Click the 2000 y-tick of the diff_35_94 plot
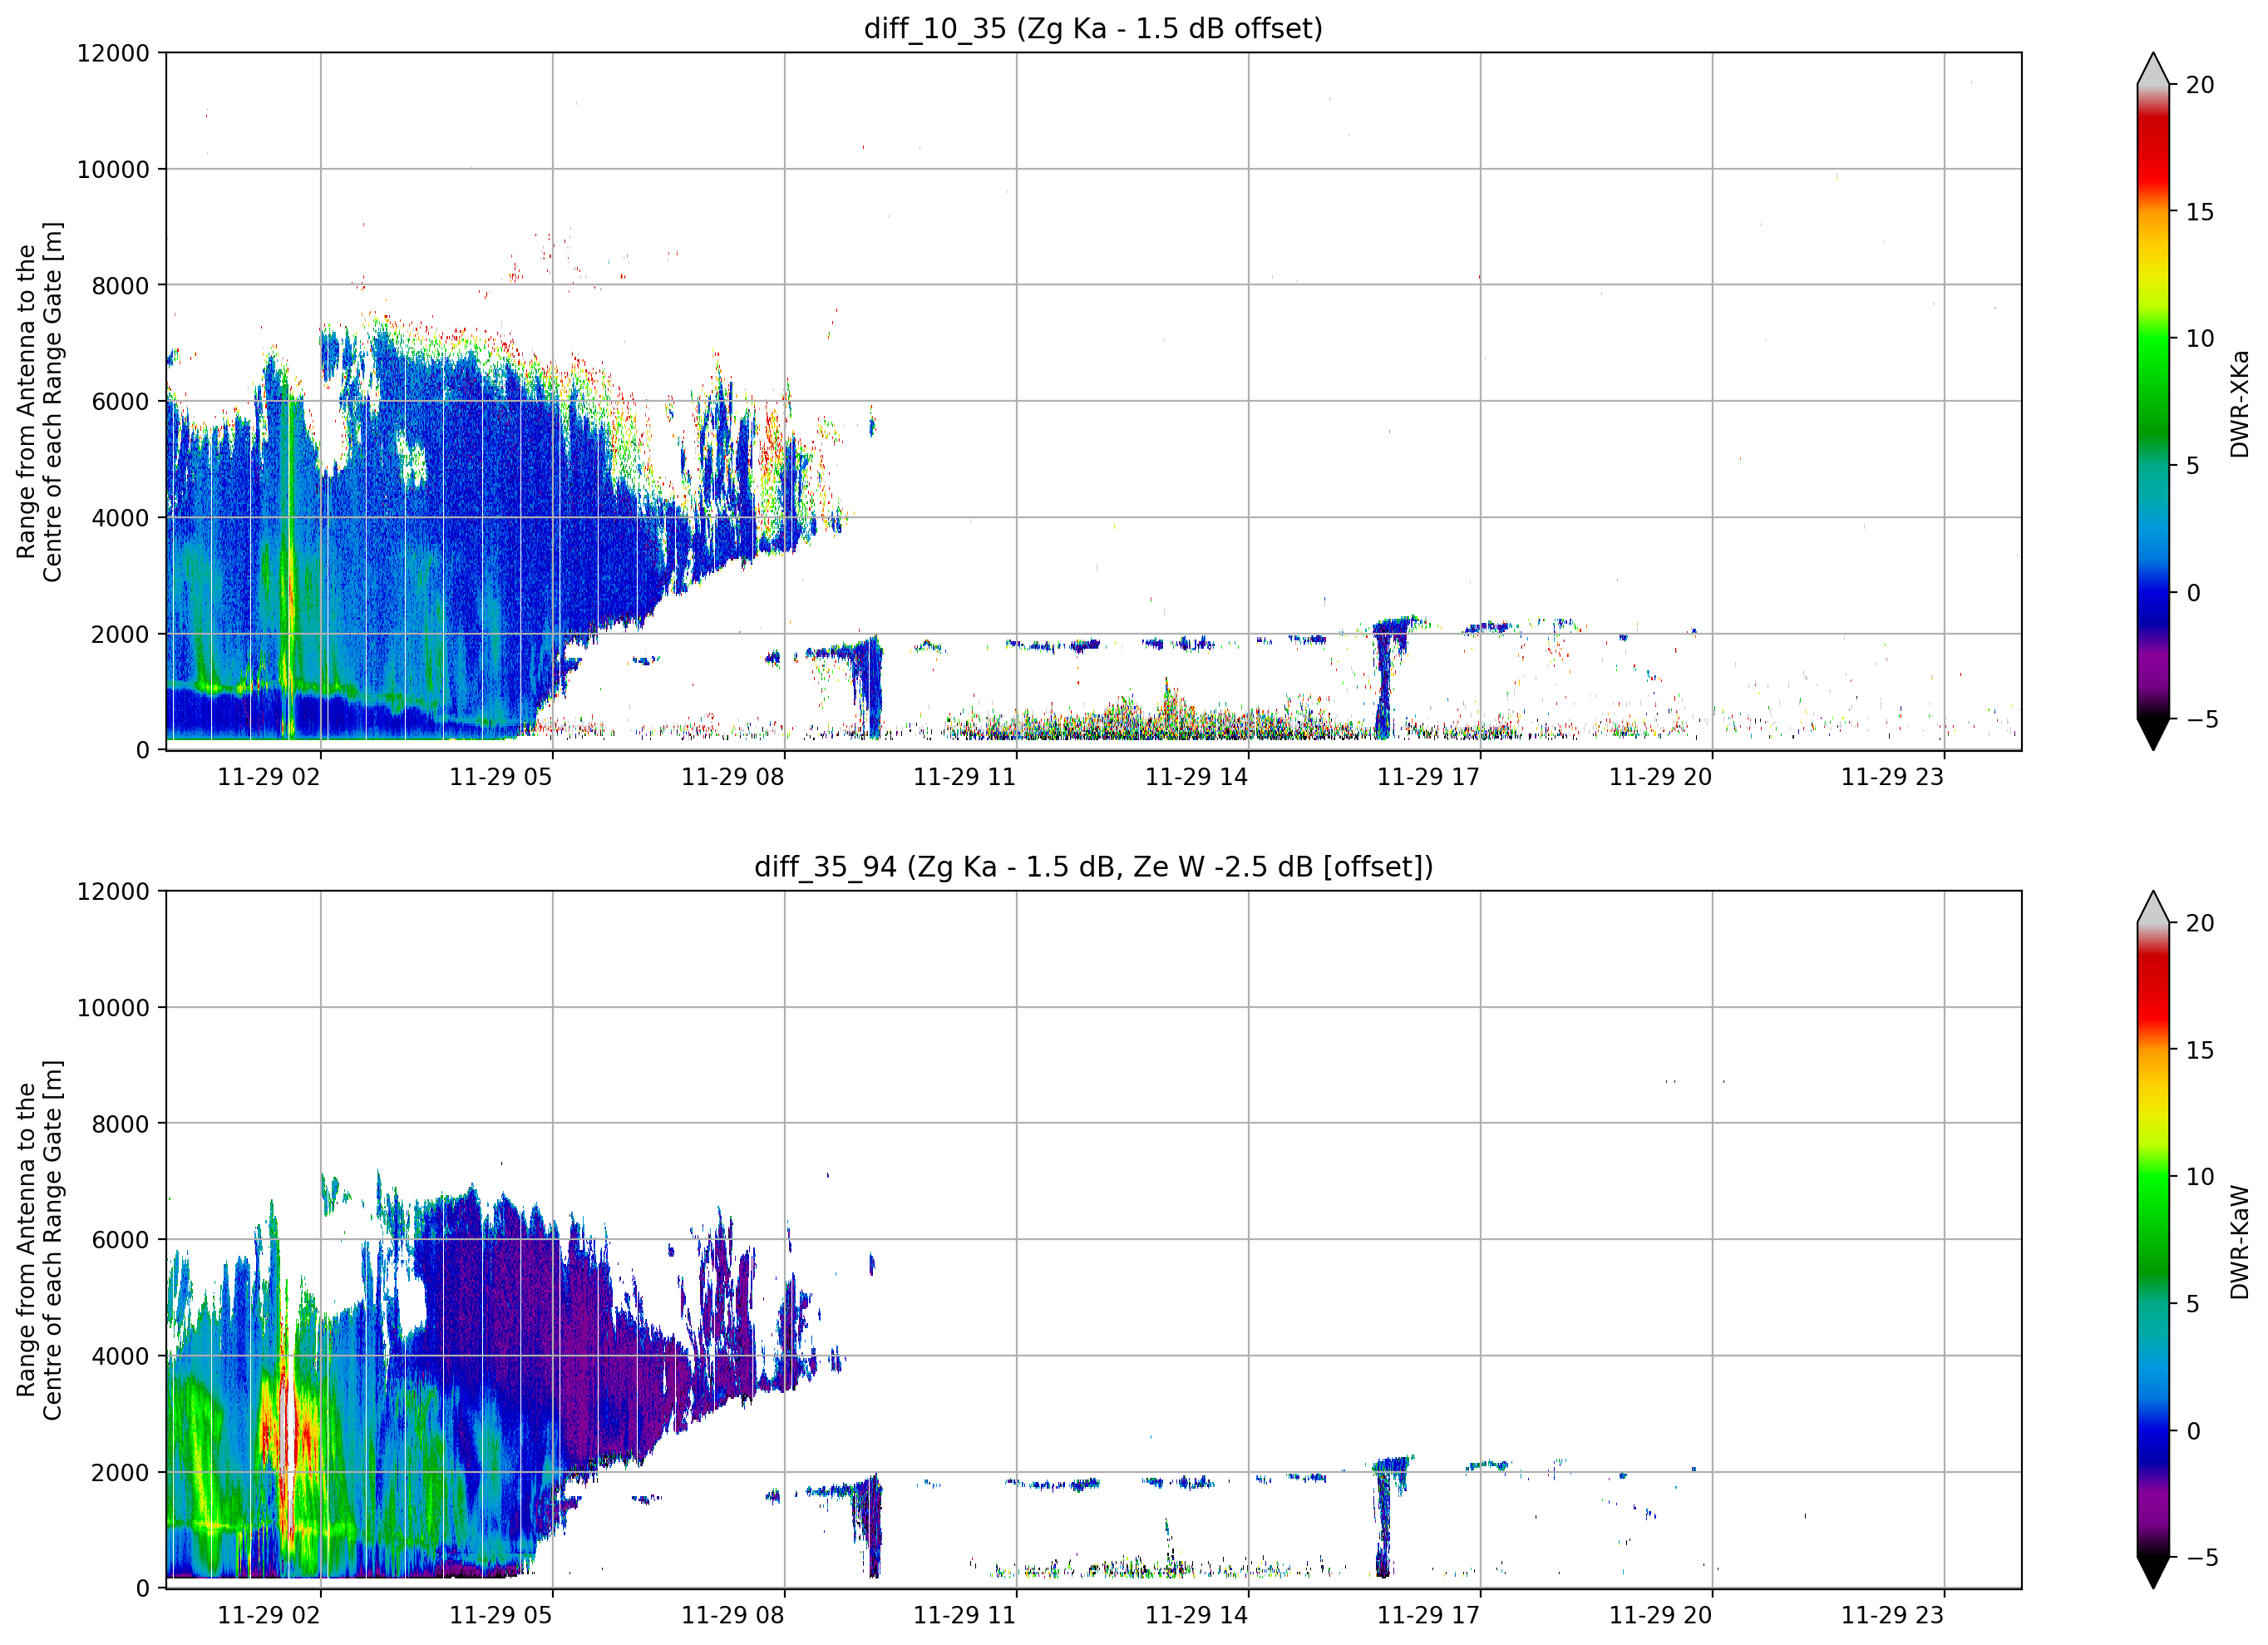 click(120, 1472)
